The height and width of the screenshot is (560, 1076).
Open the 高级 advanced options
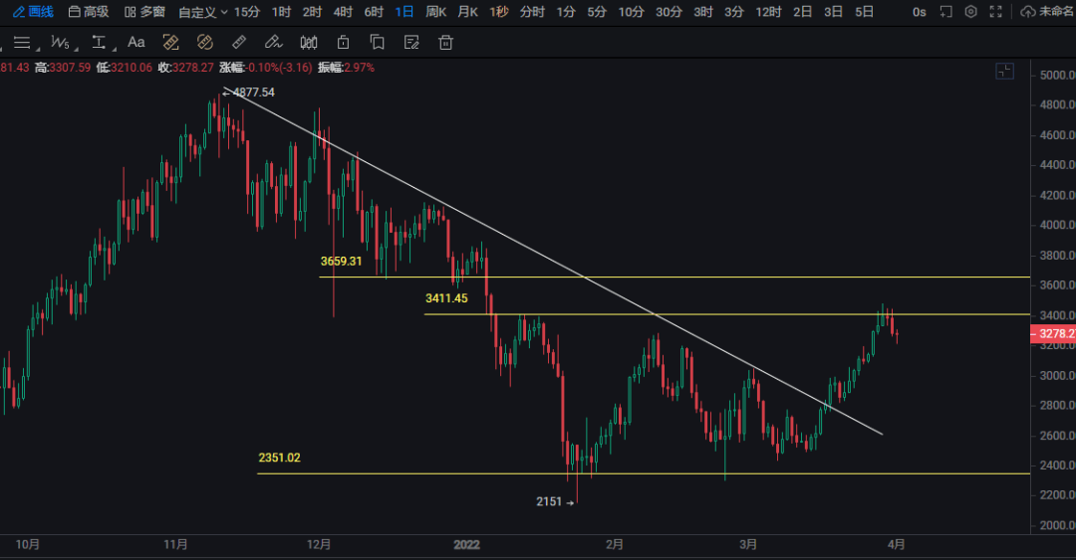pos(89,12)
